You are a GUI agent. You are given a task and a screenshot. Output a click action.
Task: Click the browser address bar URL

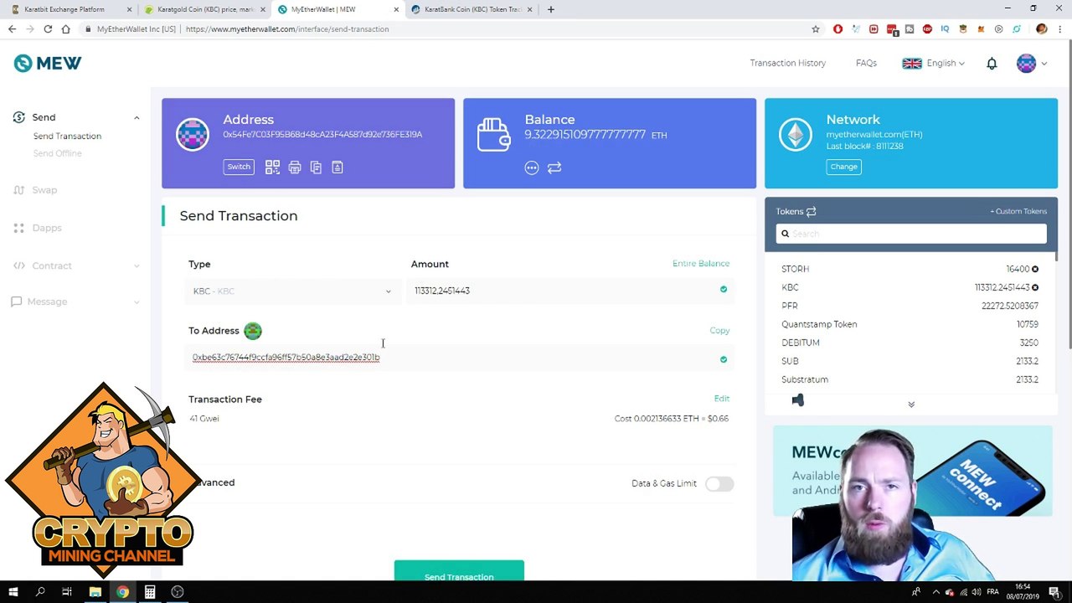coord(287,29)
